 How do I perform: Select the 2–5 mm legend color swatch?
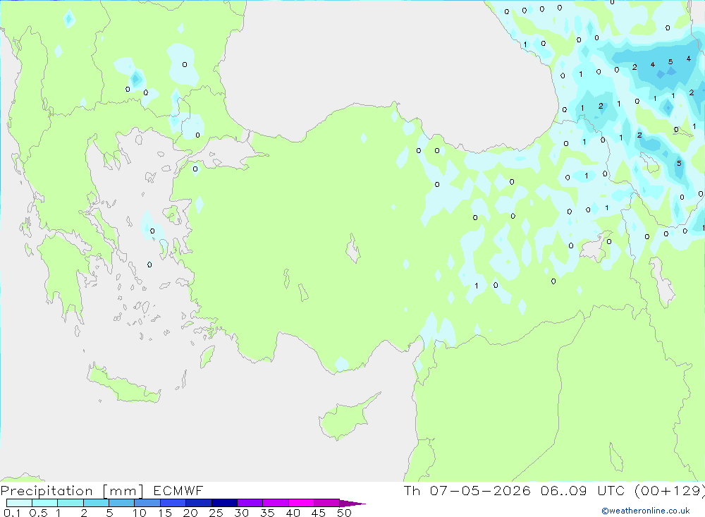96,503
